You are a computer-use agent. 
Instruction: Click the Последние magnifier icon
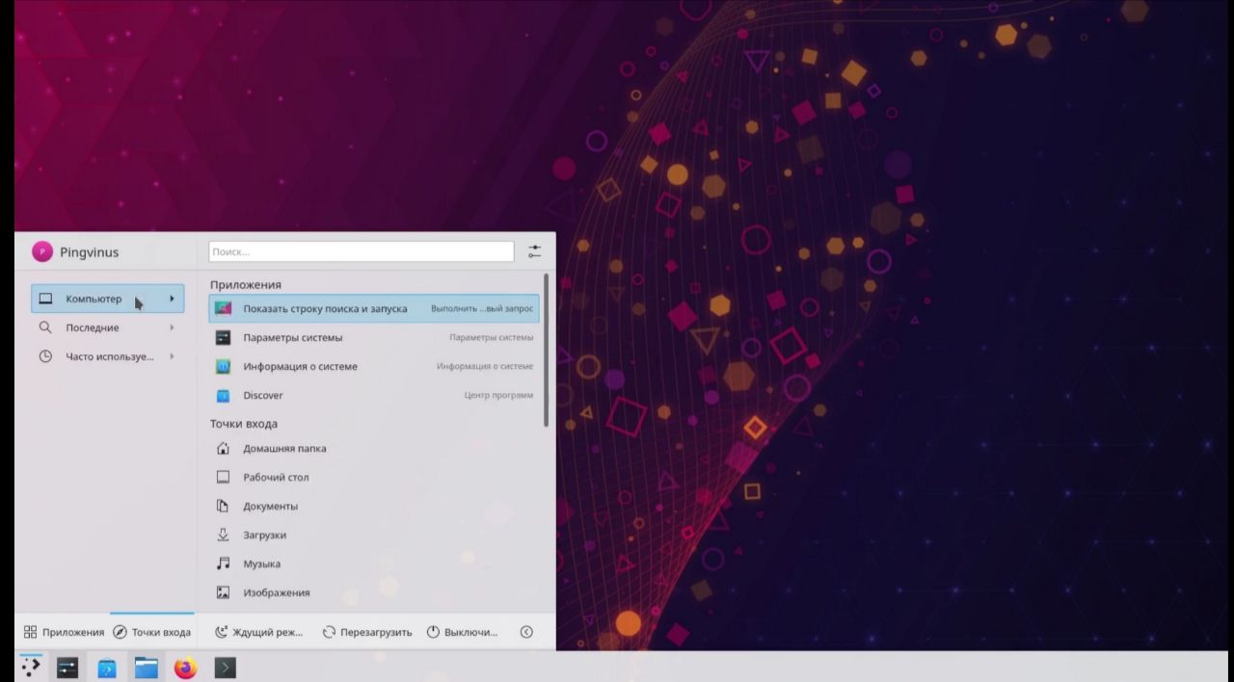click(45, 328)
